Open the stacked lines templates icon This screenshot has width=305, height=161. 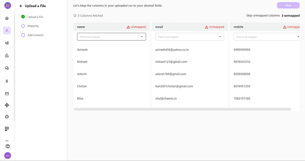coord(7,129)
